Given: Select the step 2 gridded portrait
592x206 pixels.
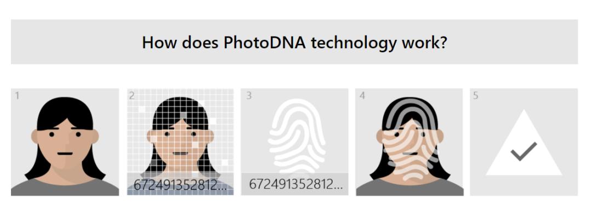Looking at the screenshot, I should 180,142.
